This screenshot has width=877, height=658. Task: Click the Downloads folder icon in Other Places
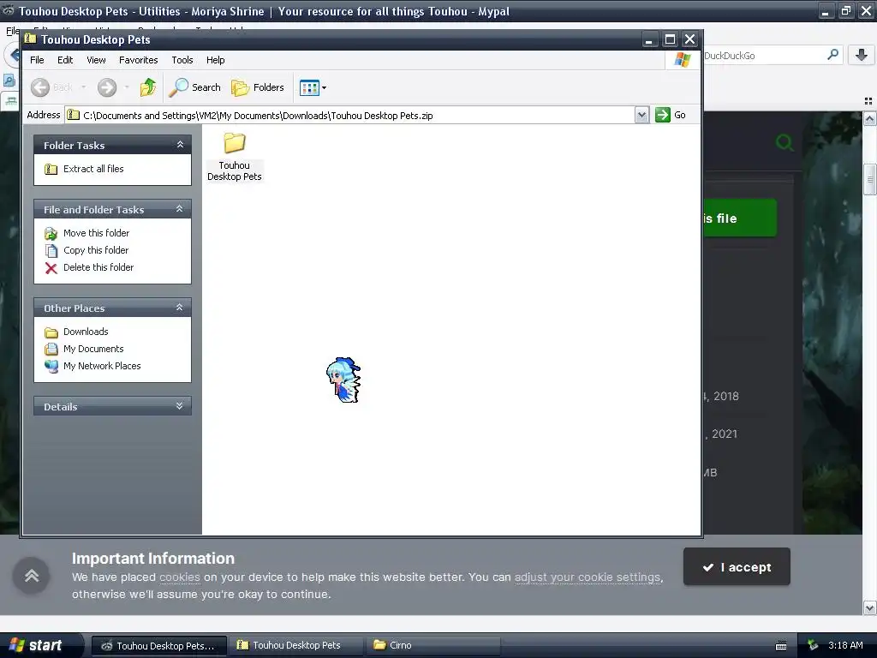pos(51,332)
